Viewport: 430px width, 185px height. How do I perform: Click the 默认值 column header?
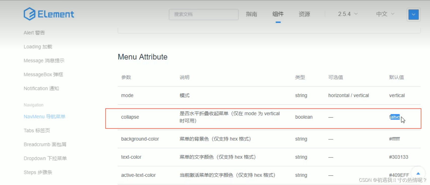(397, 77)
